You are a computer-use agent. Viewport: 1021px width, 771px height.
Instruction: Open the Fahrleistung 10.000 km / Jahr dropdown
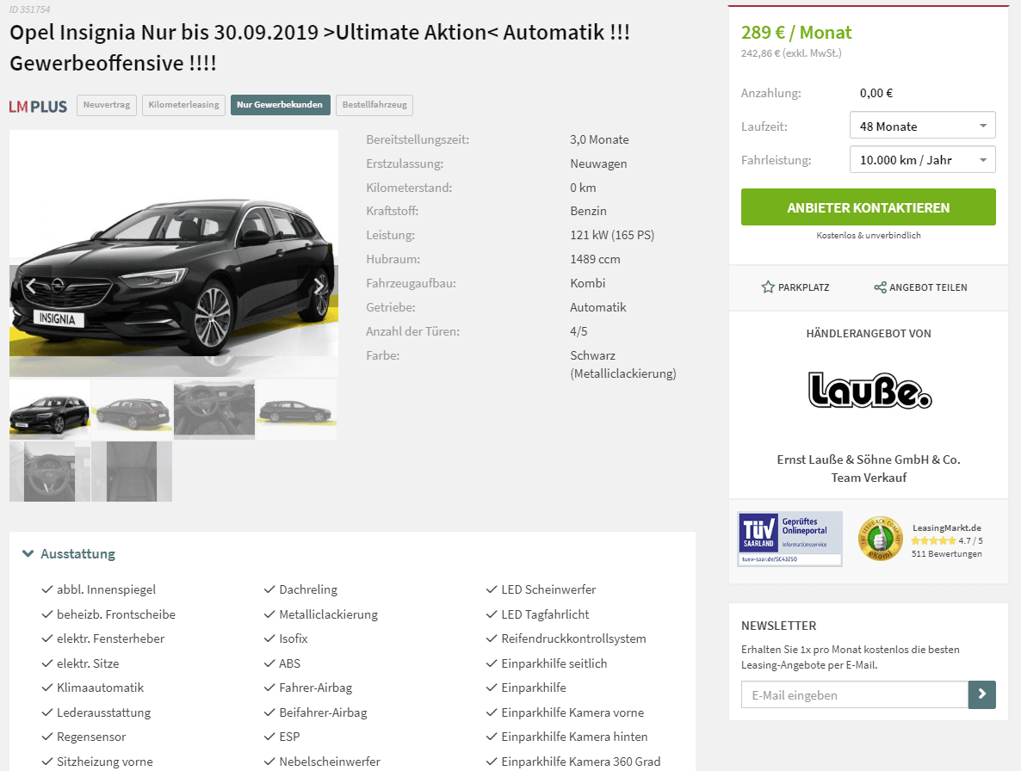tap(922, 159)
